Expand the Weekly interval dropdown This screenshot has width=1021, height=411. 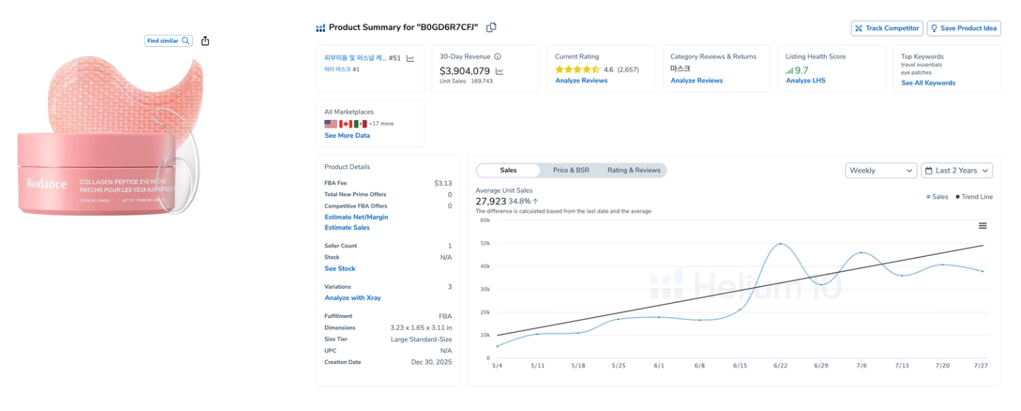pos(881,171)
